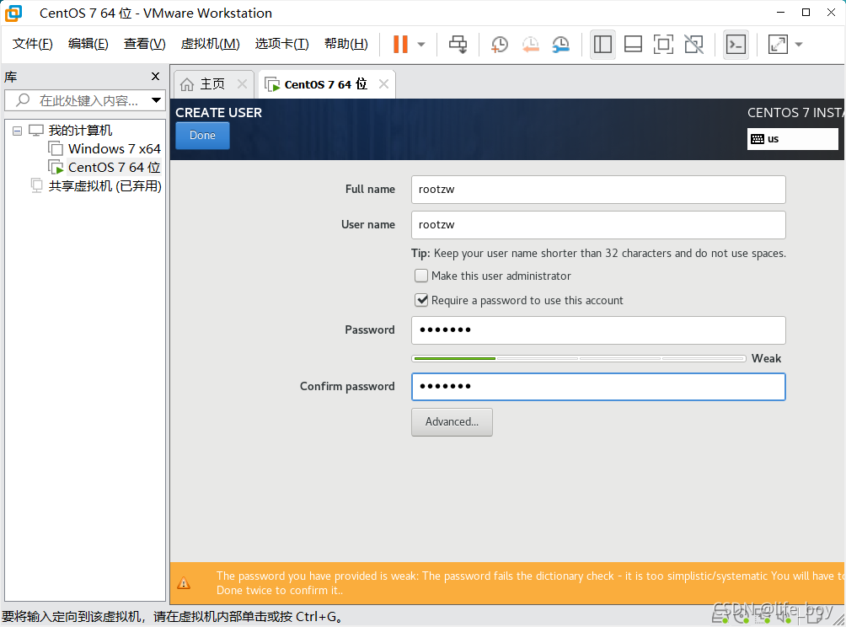Open the stretch mode dropdown arrow
The height and width of the screenshot is (627, 846).
(x=799, y=45)
